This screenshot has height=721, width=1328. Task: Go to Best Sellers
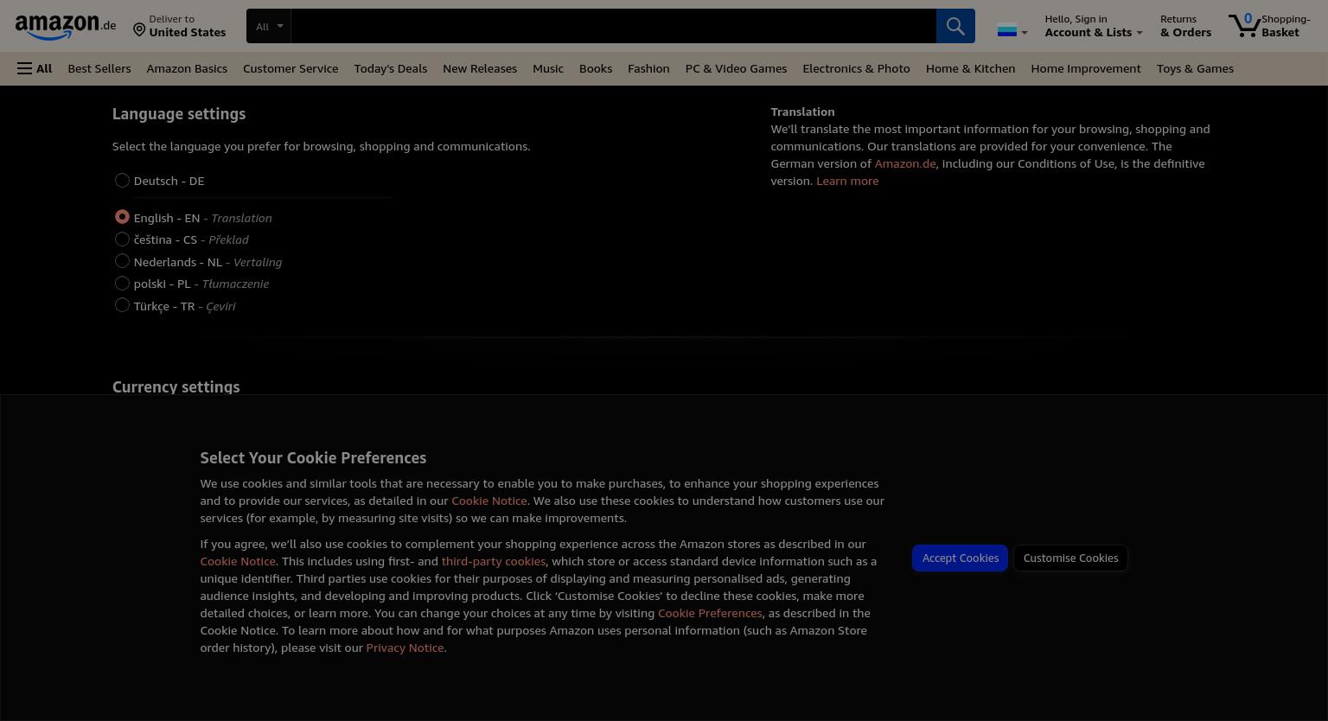coord(99,68)
